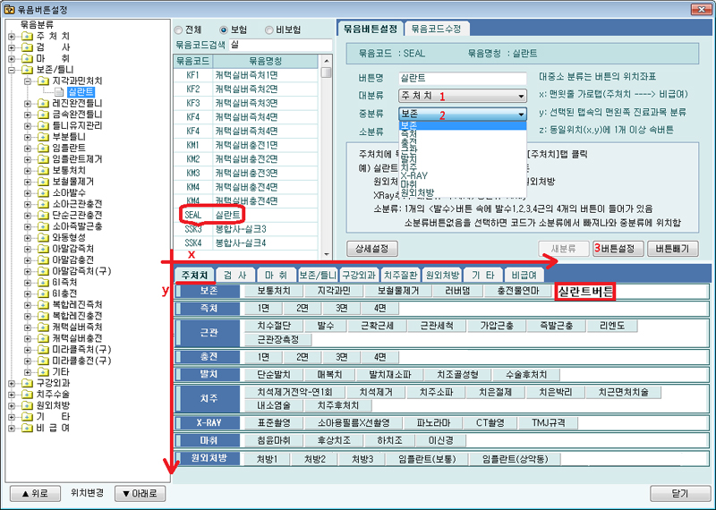This screenshot has height=510, width=716.
Task: Click the 묶음코드검색 search field
Action: click(277, 43)
